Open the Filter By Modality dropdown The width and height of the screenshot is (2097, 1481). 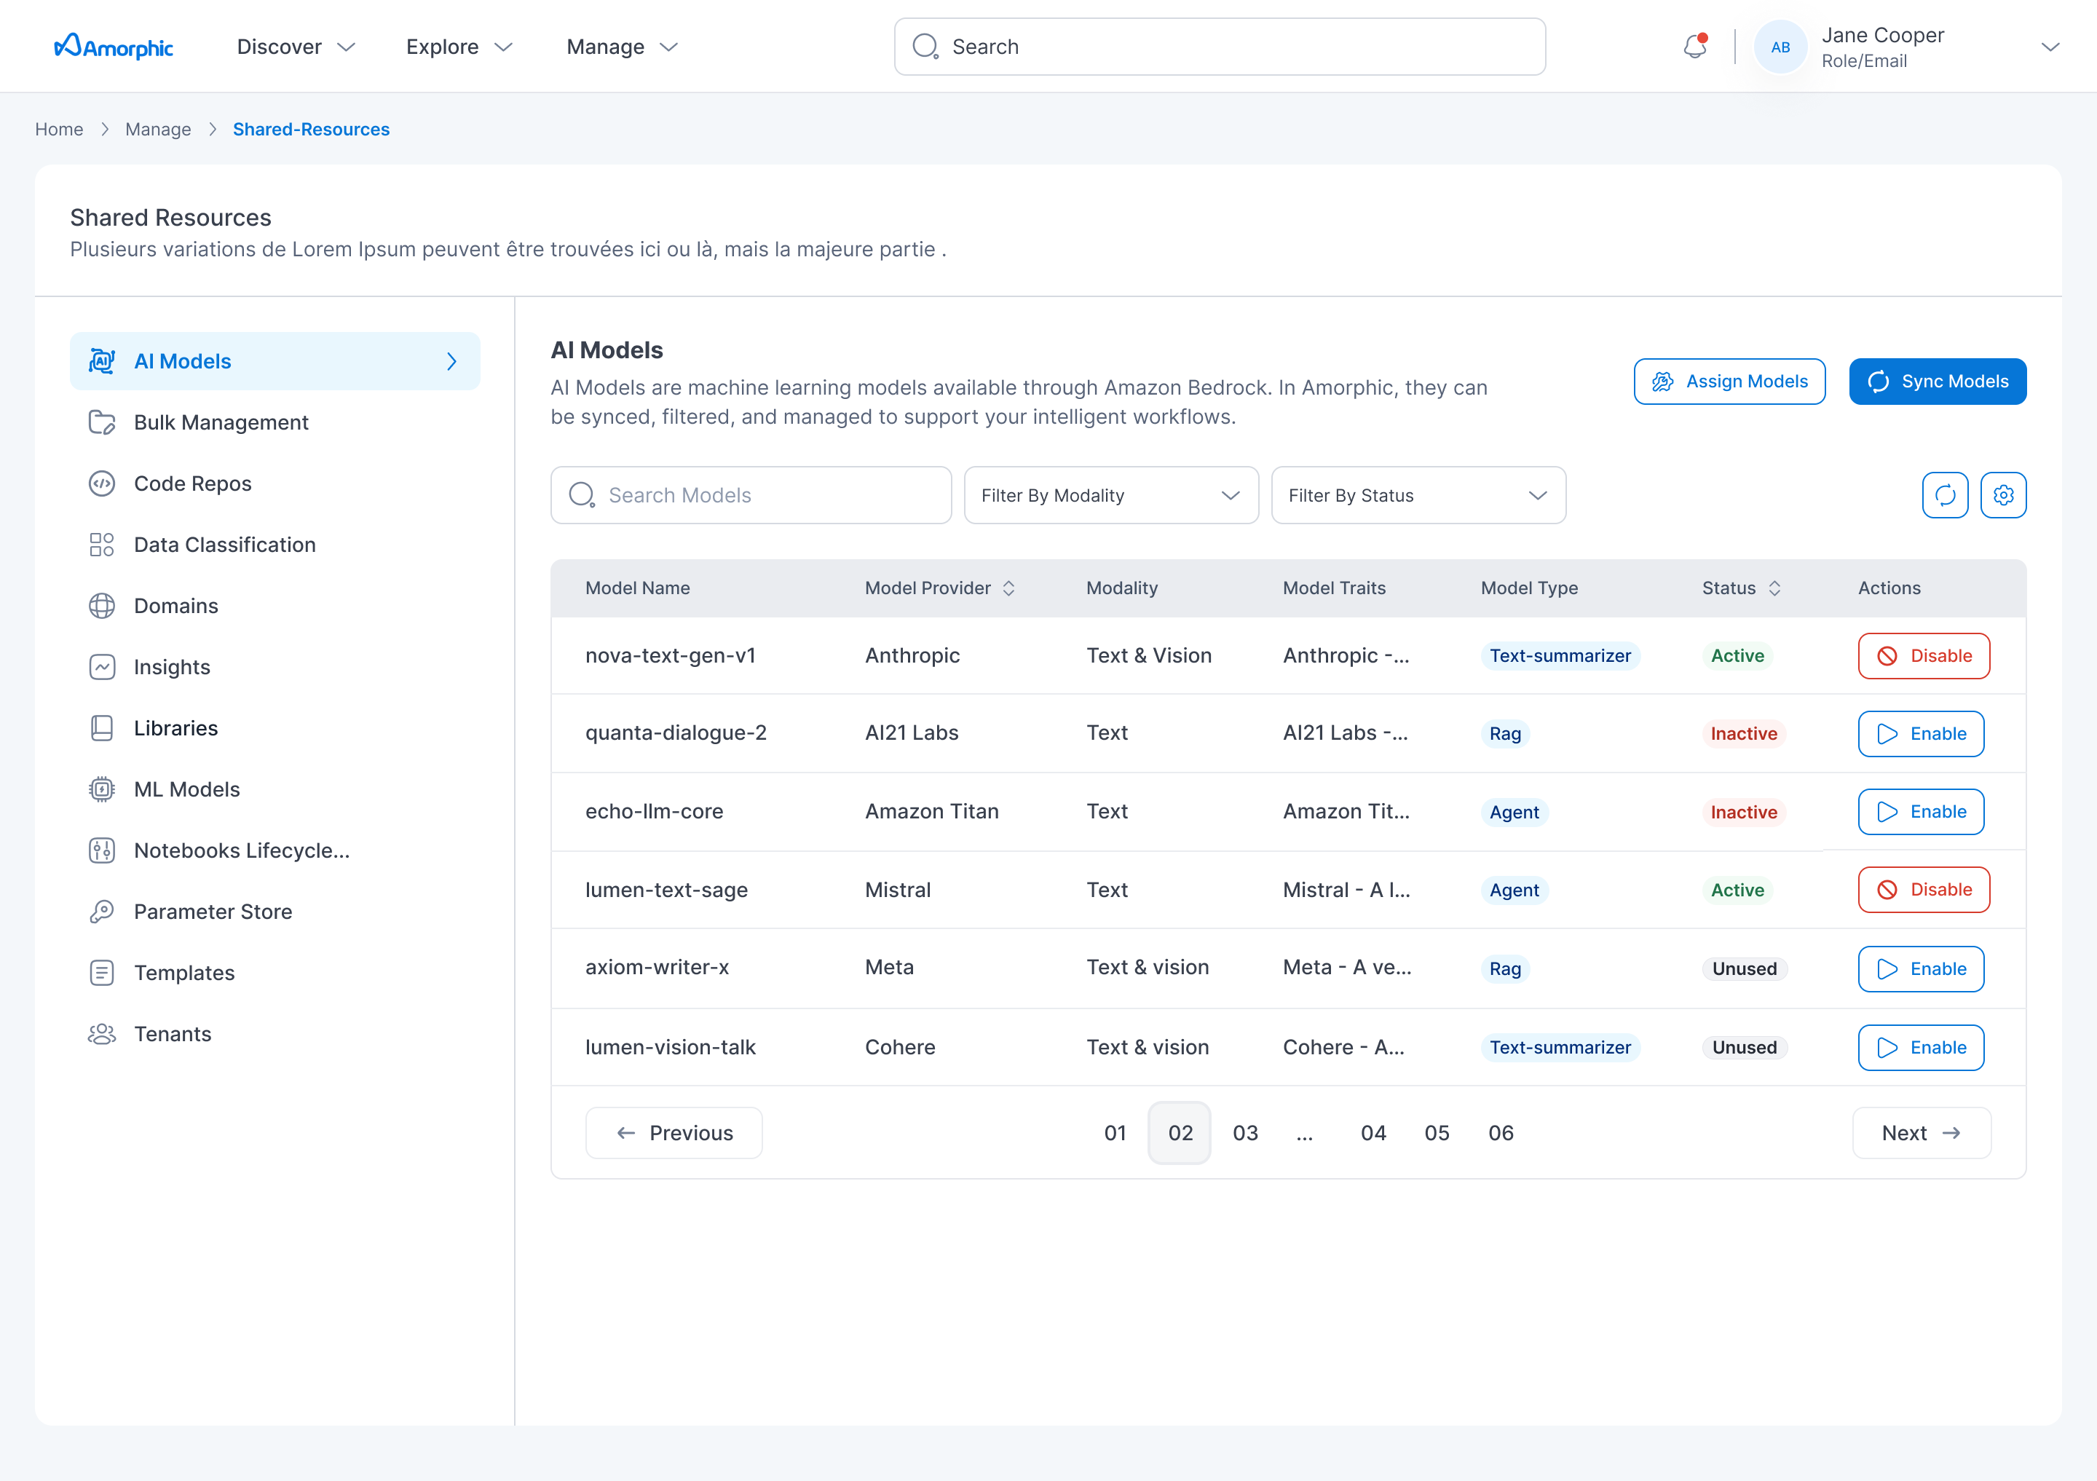click(1110, 495)
